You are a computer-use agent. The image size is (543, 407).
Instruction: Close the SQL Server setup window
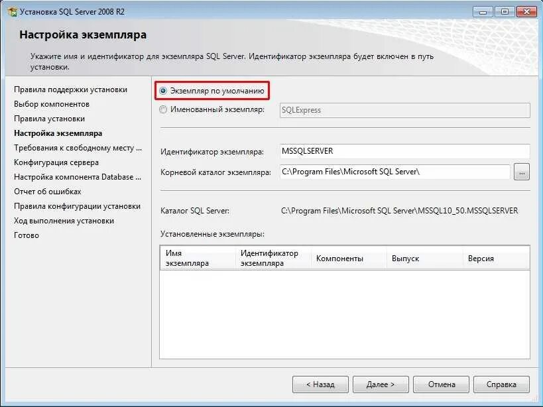click(x=526, y=12)
